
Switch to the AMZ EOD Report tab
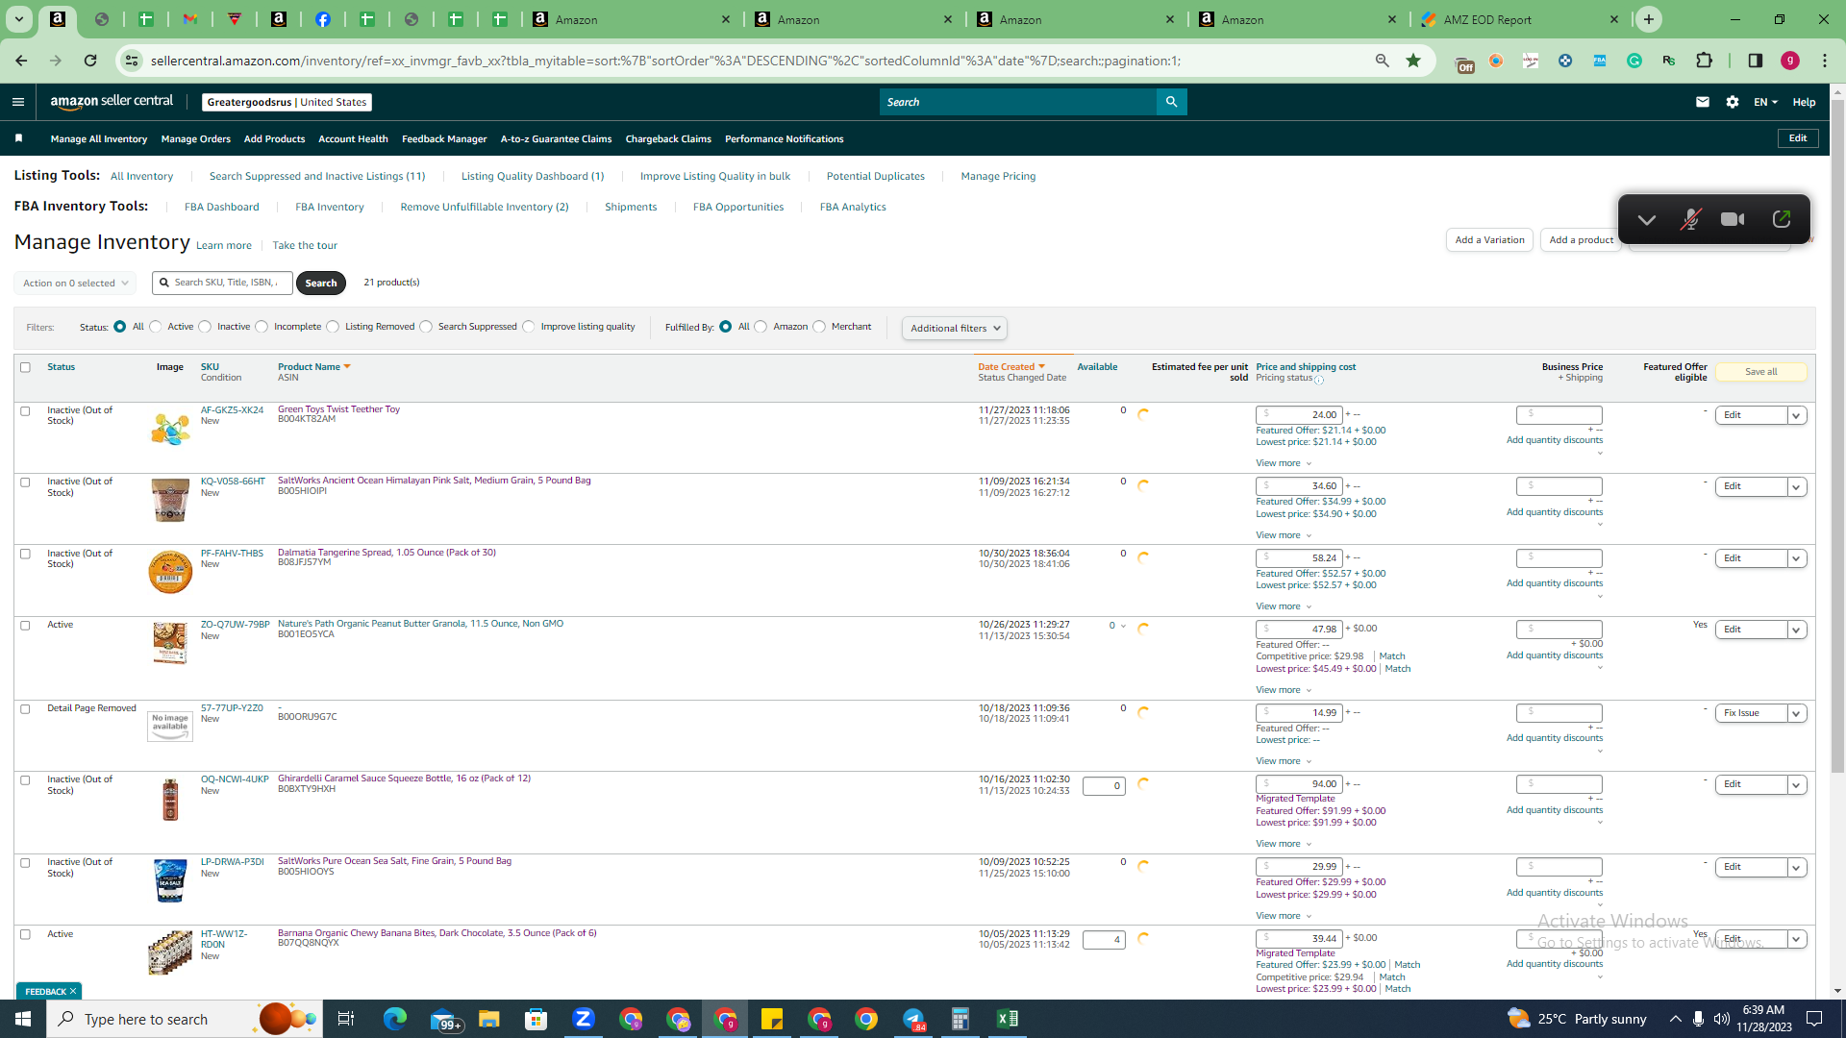click(1521, 19)
